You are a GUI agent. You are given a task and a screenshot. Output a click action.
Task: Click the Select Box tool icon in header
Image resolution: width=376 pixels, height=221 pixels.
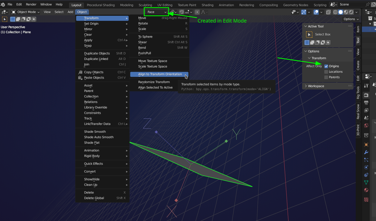click(5, 19)
